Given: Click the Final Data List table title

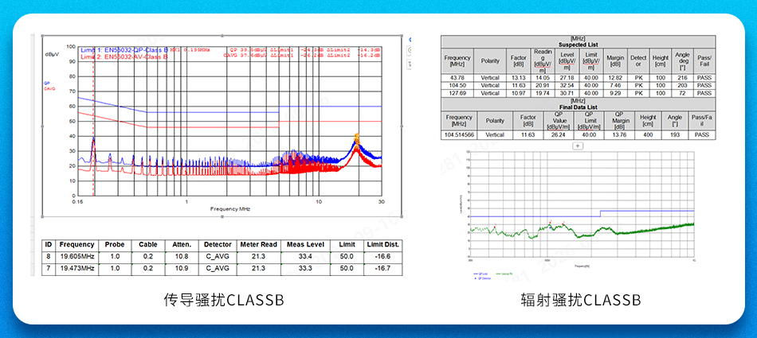Looking at the screenshot, I should [578, 107].
